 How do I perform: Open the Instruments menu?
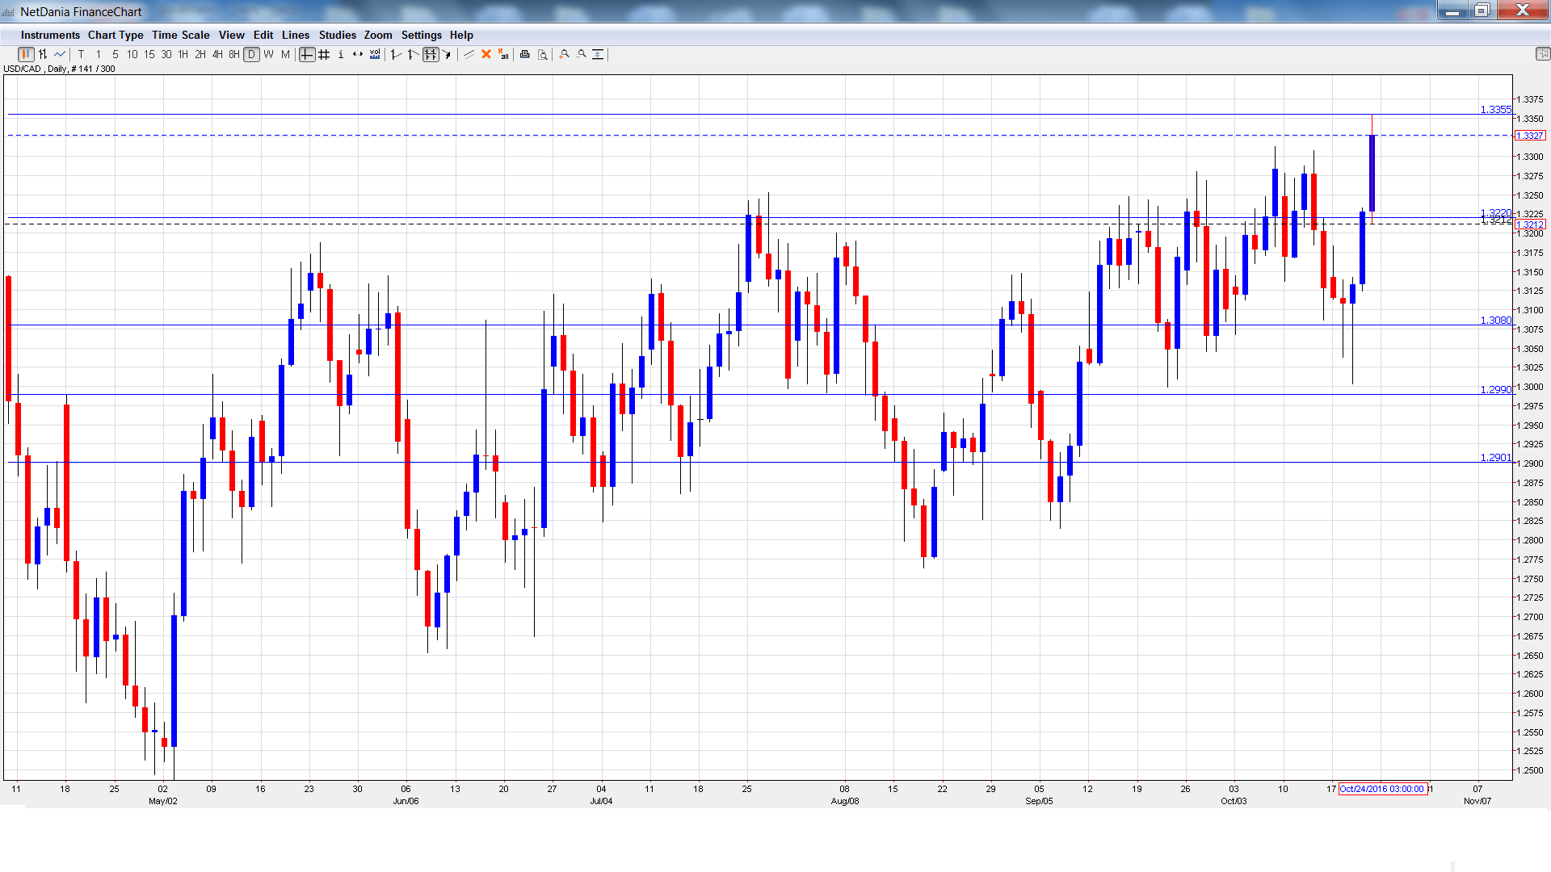[50, 35]
